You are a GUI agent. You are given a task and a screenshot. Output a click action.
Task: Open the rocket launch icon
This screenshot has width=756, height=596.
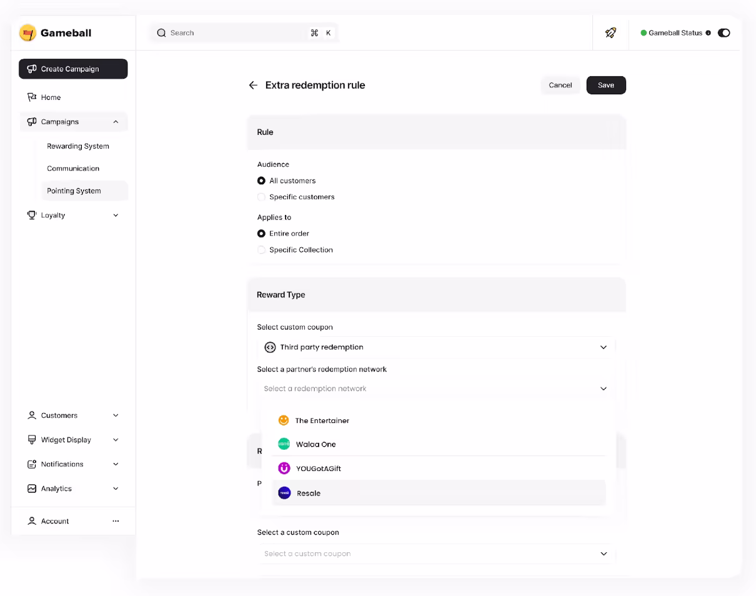pos(611,32)
